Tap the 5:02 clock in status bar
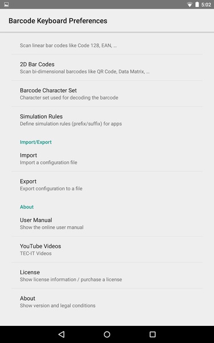The width and height of the screenshot is (214, 343). coord(206,5)
